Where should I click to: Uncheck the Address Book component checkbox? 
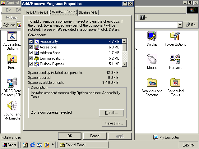tap(31, 53)
